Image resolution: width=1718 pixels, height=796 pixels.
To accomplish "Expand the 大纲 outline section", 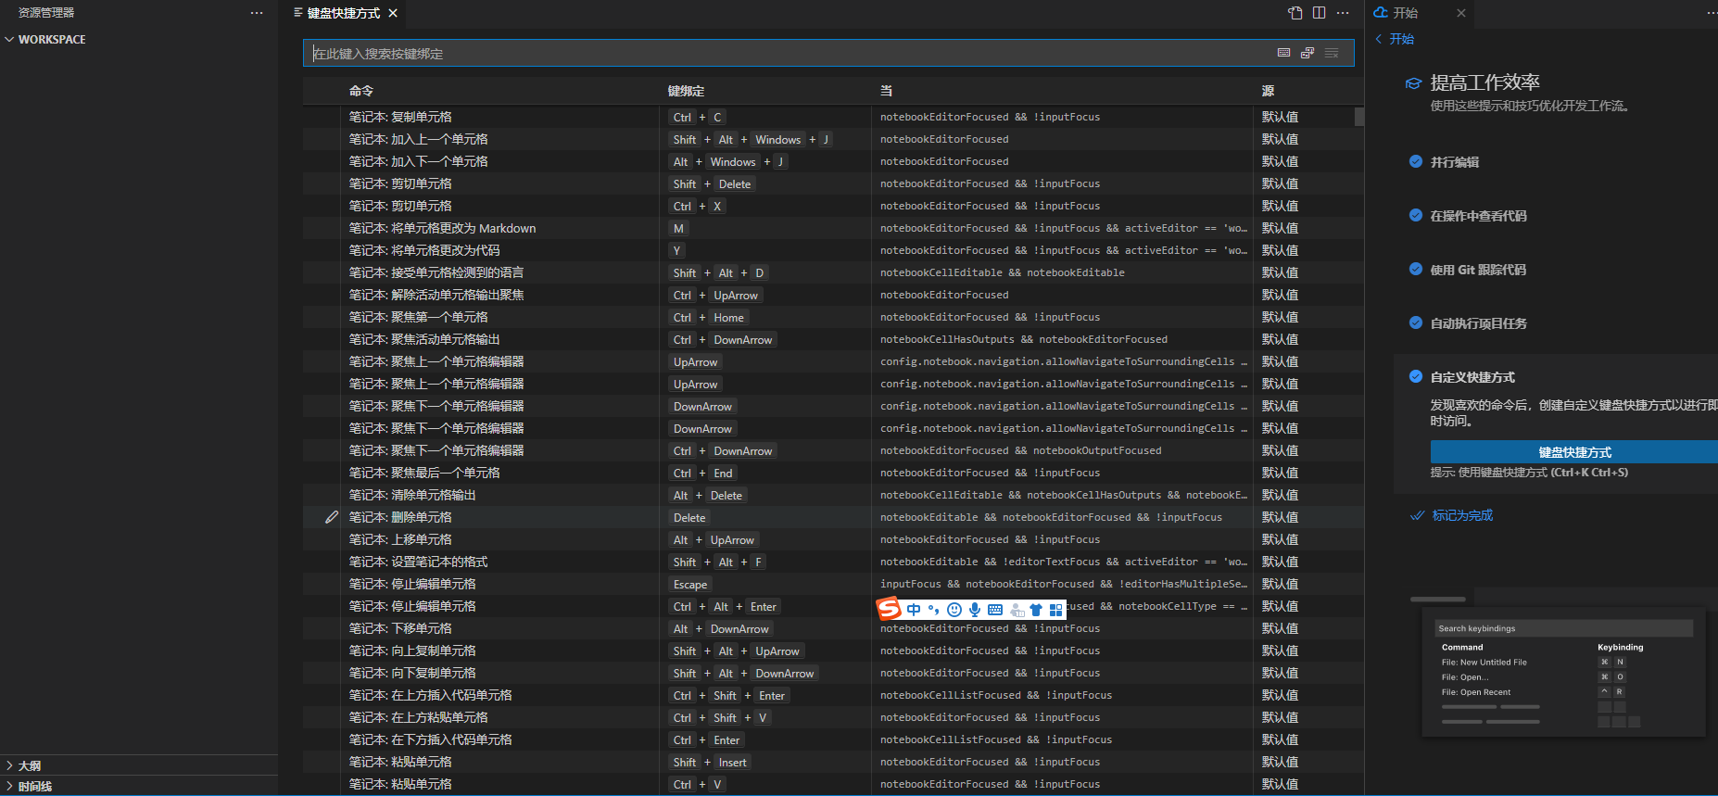I will click(x=139, y=765).
